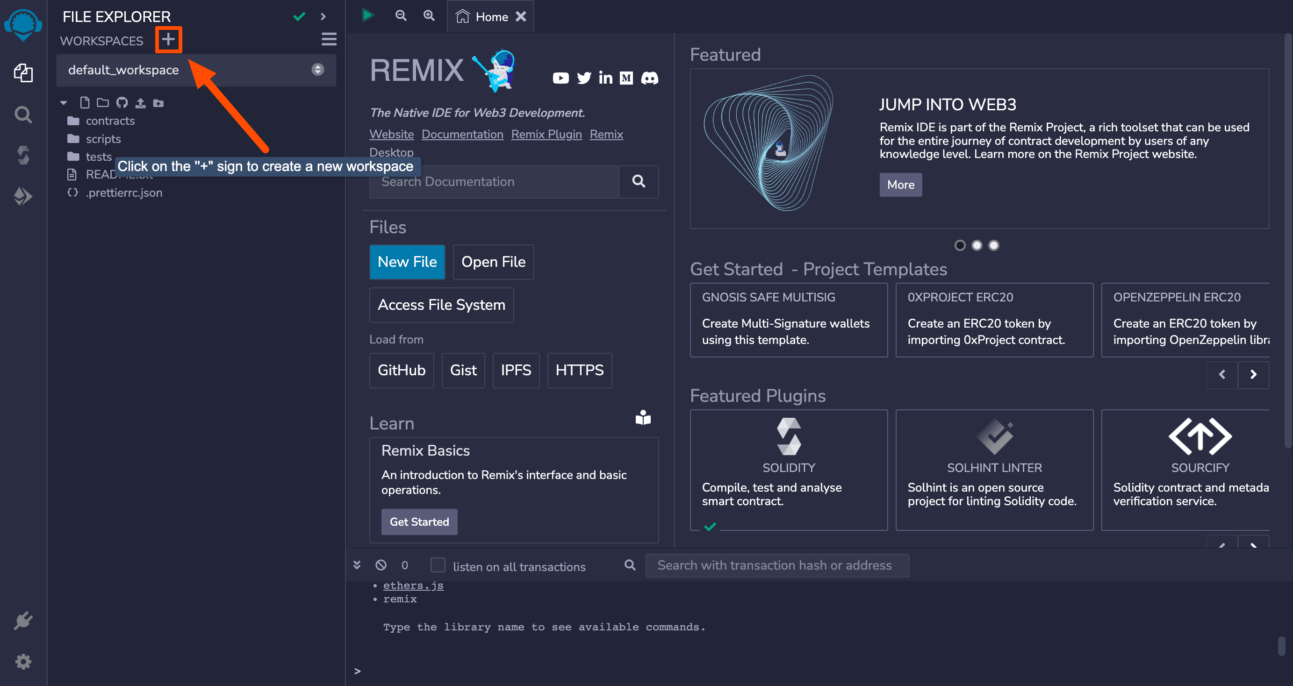The width and height of the screenshot is (1293, 686).
Task: Open the Solhint Linter plugin card
Action: pyautogui.click(x=994, y=470)
